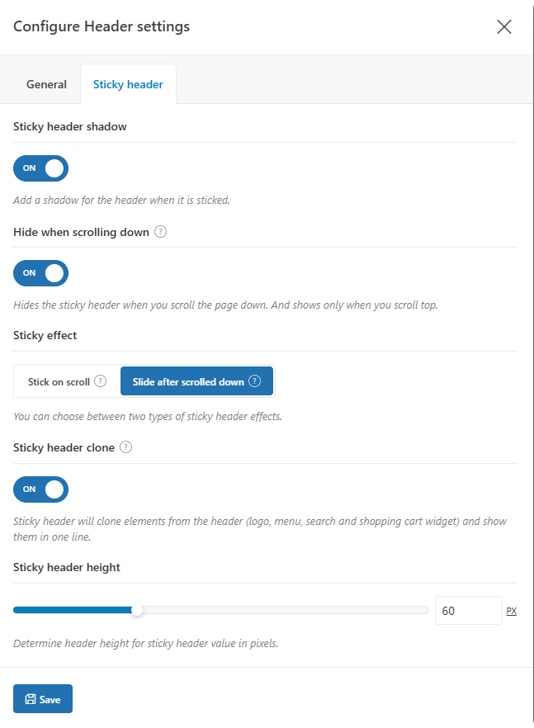Choose Slide after scrolled down effect

click(x=197, y=381)
